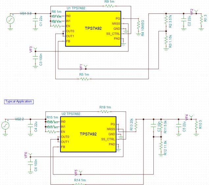Click the NRSS pin label on U1
This screenshot has width=209, height=185.
(x=116, y=24)
